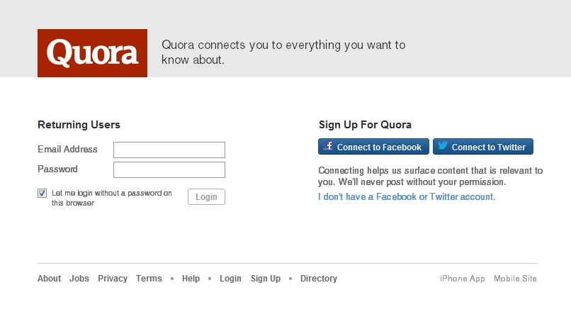Viewport: 571px width, 324px height.
Task: Click the Facebook icon on connect button
Action: click(x=329, y=147)
